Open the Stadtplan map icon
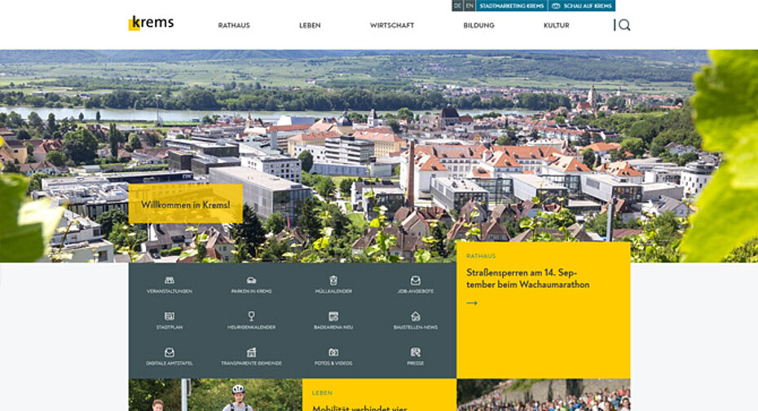The image size is (758, 411). click(170, 316)
